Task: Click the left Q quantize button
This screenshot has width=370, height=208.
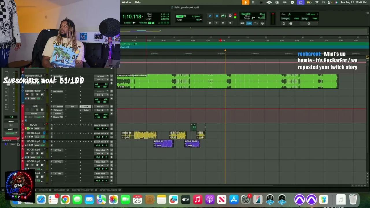Action: (284, 23)
